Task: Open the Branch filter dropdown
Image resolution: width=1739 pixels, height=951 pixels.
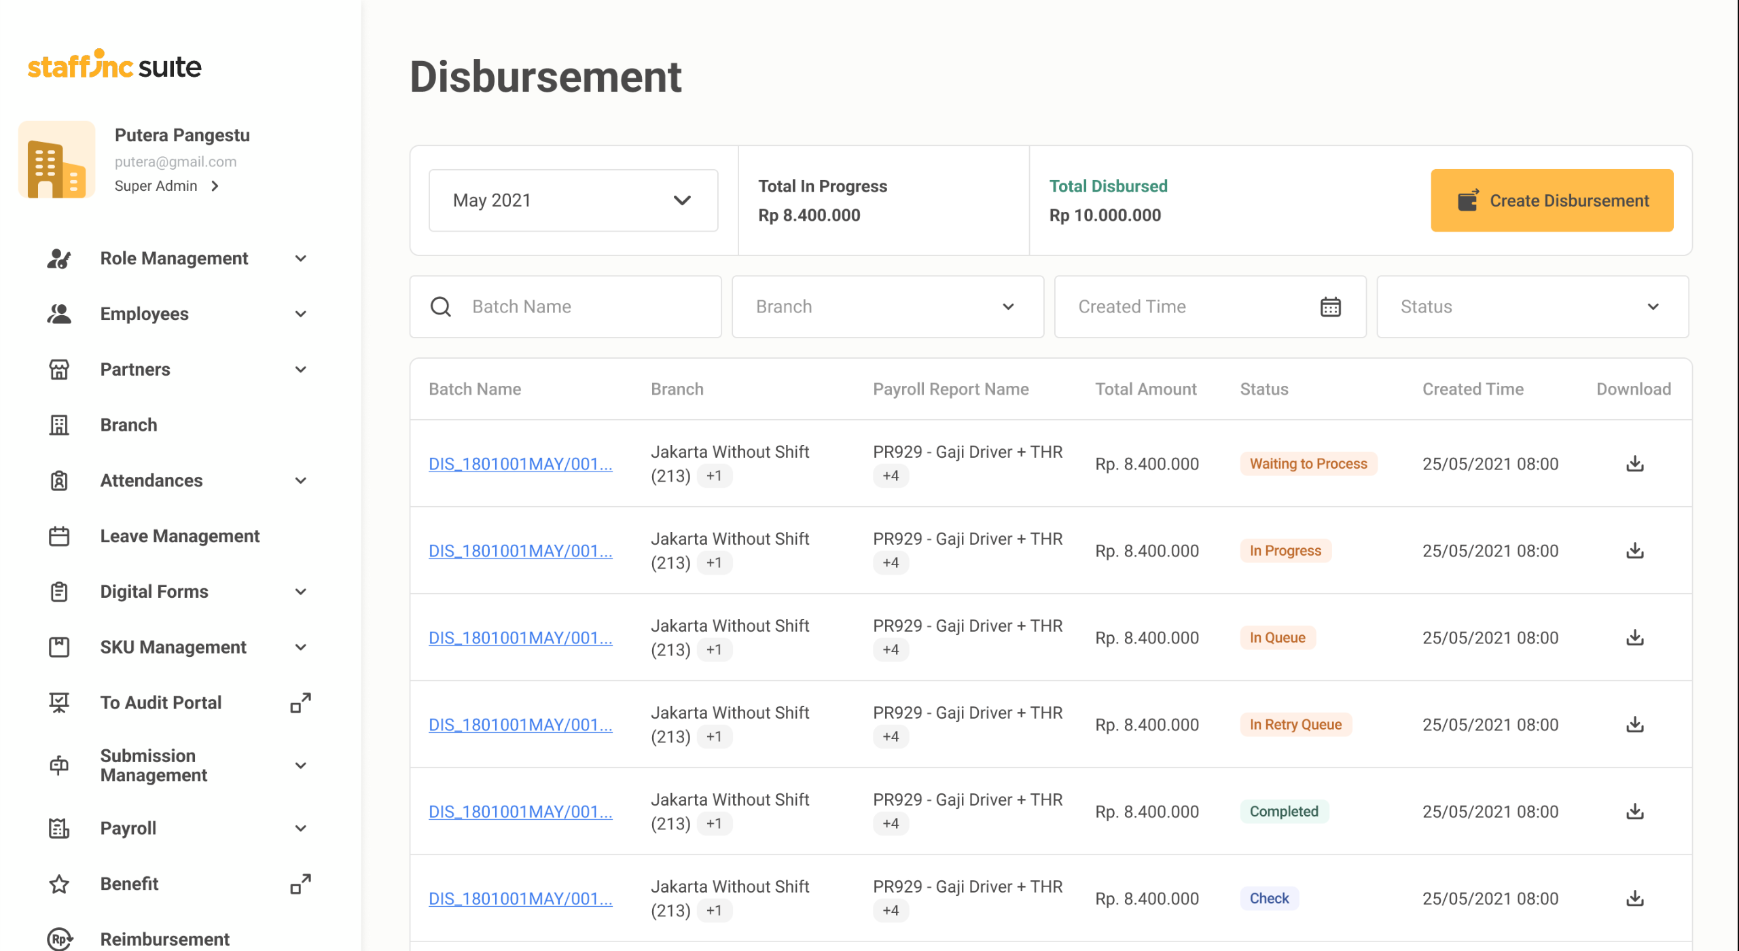Action: 887,307
